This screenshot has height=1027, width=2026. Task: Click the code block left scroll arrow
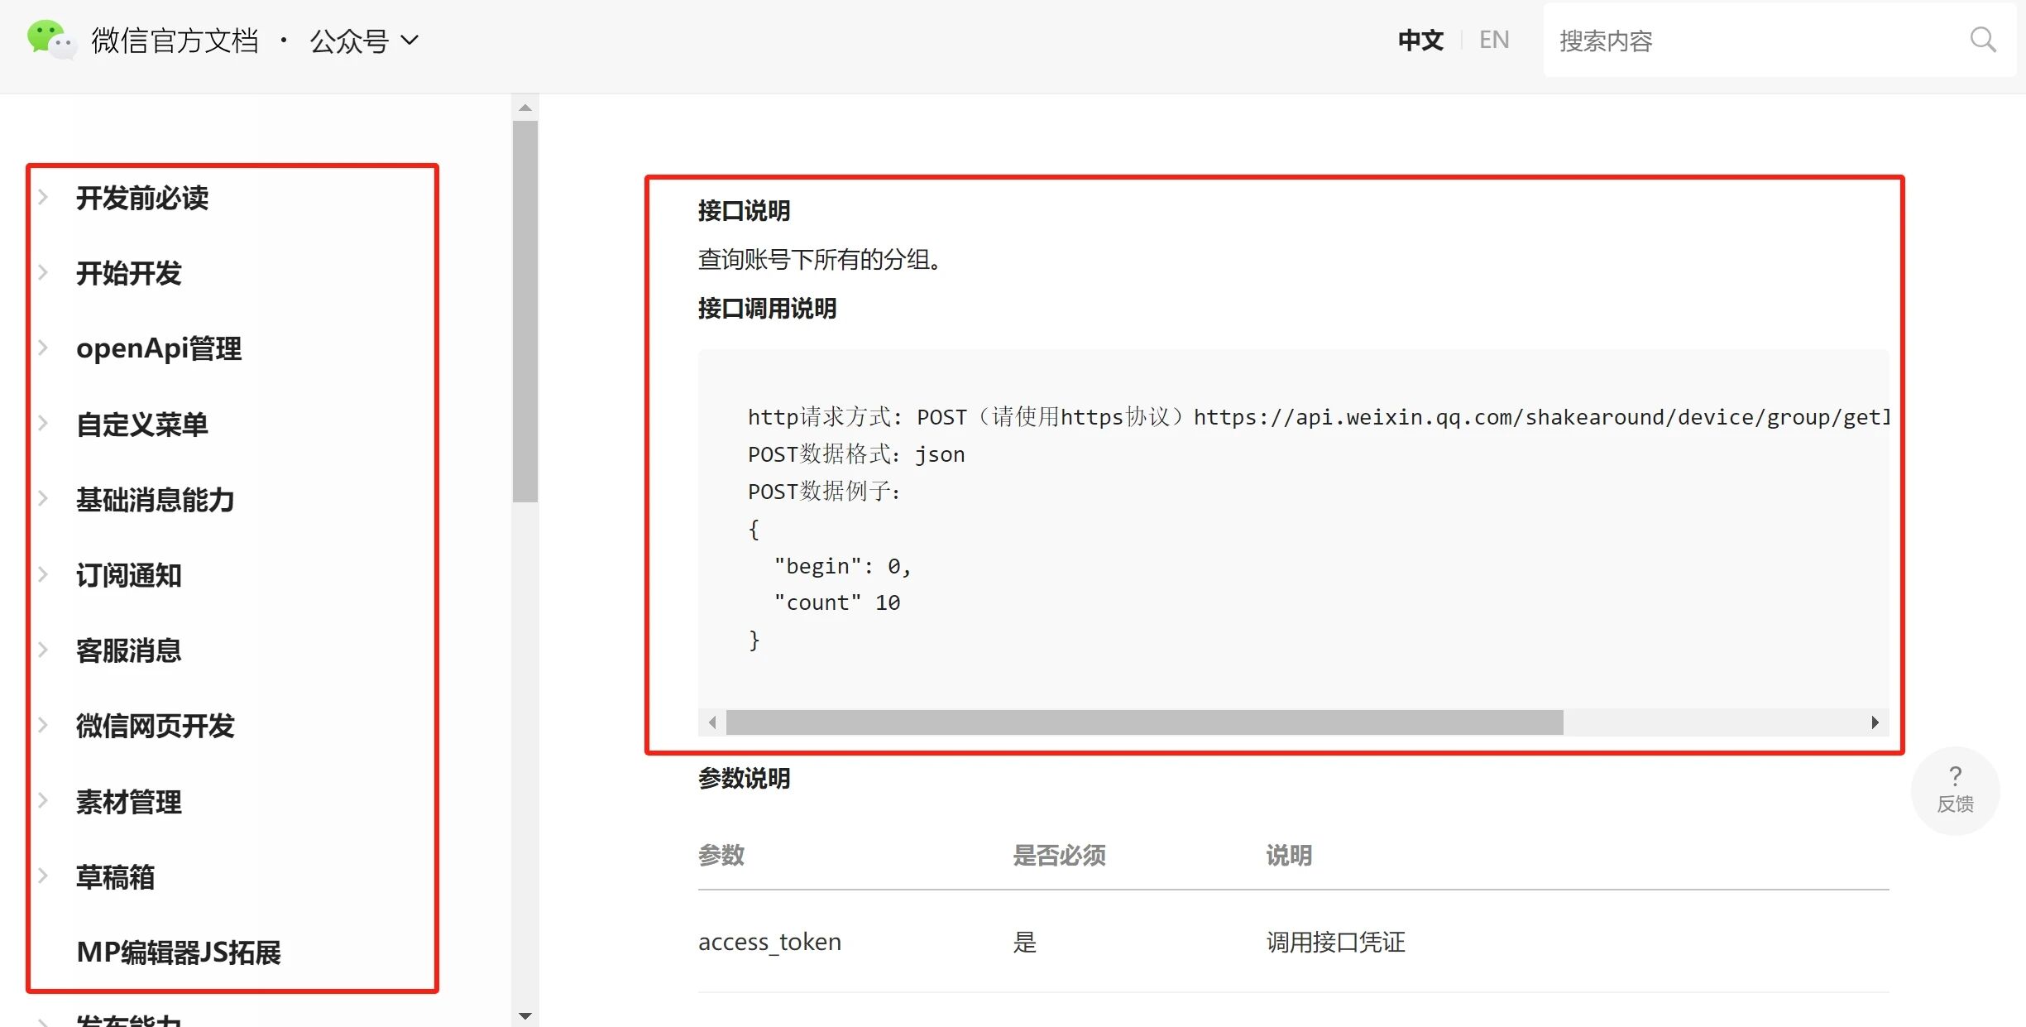[x=712, y=722]
